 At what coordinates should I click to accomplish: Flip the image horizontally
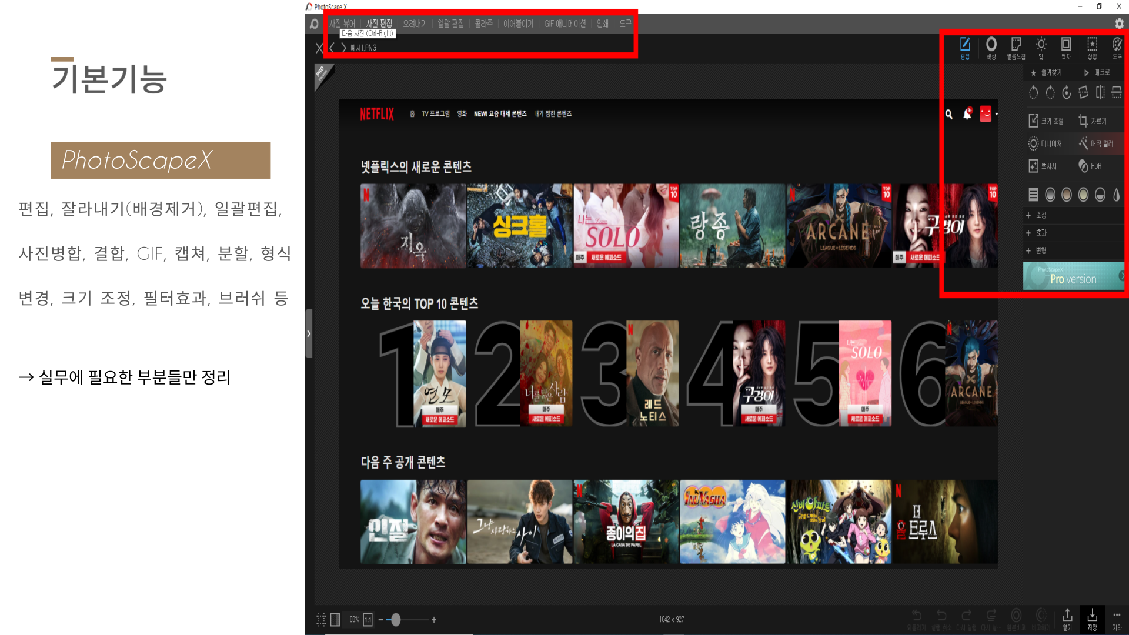coord(1100,92)
